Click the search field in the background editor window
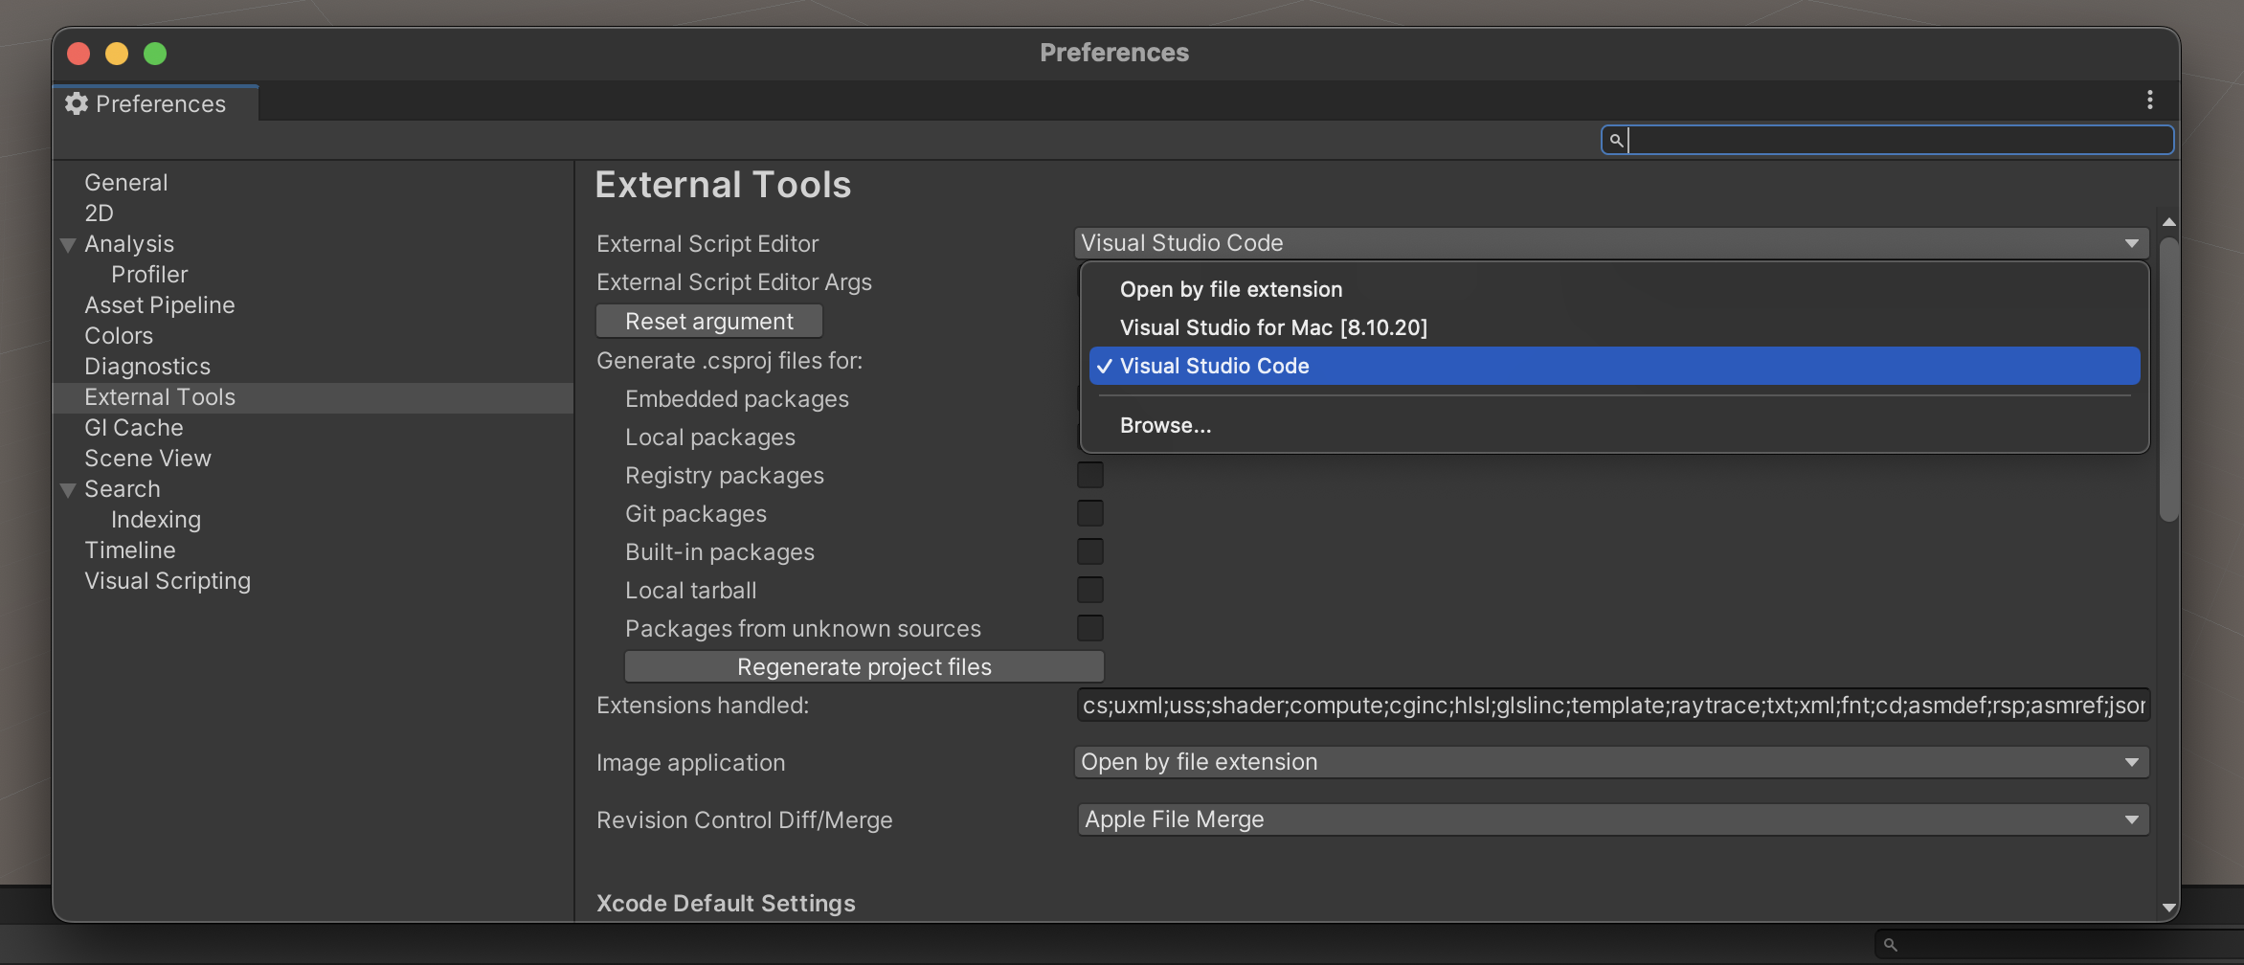Viewport: 2244px width, 965px height. (x=2058, y=944)
